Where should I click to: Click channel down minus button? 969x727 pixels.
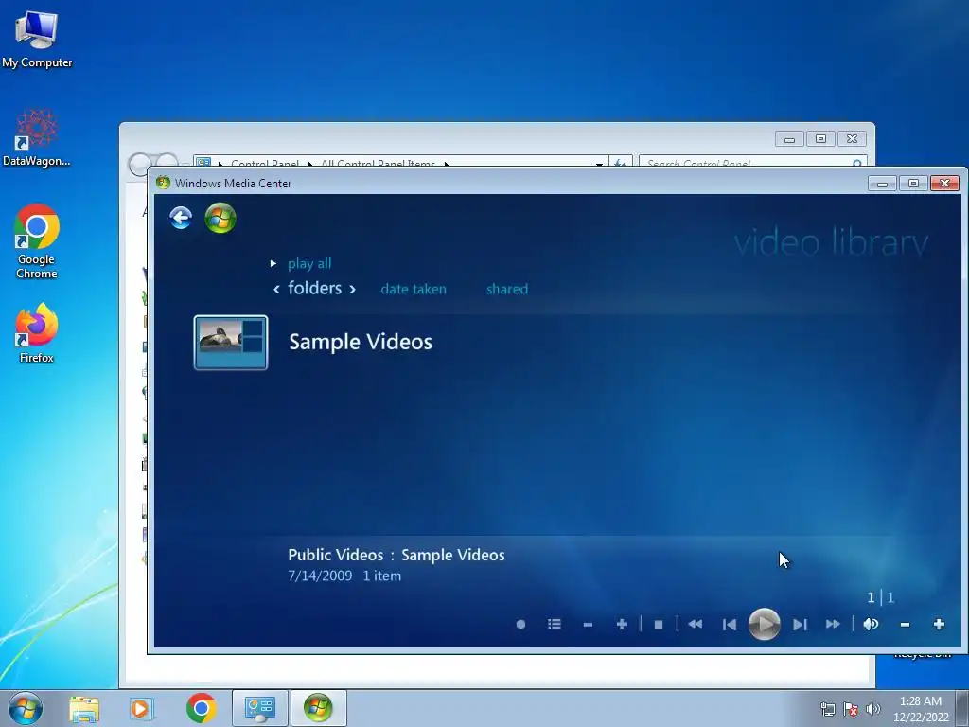pos(588,625)
